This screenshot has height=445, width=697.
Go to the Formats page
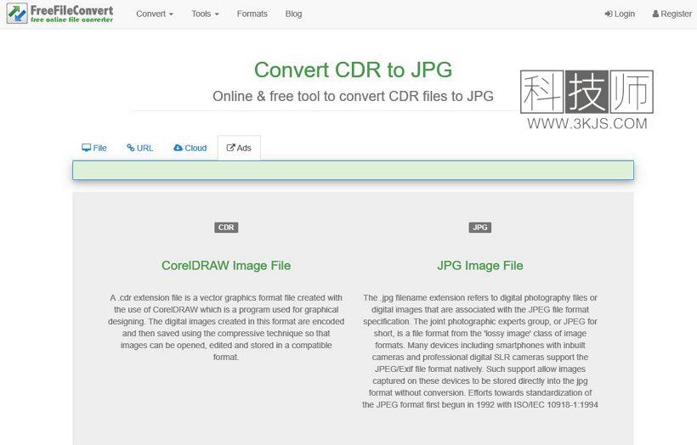[x=252, y=14]
